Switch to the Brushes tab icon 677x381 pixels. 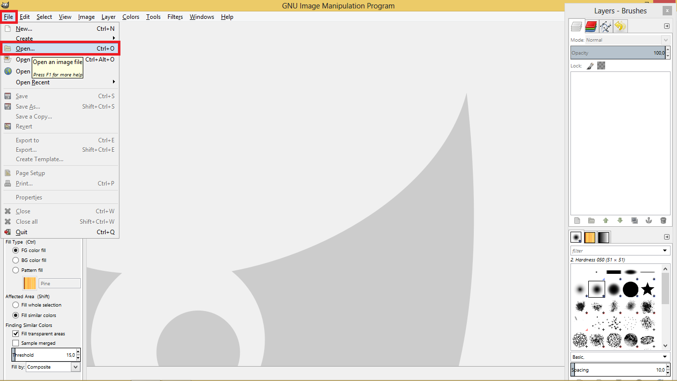click(576, 237)
